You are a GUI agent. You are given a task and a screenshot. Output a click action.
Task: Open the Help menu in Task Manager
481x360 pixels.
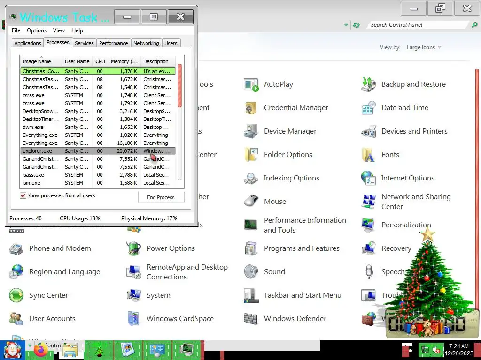[x=77, y=30]
